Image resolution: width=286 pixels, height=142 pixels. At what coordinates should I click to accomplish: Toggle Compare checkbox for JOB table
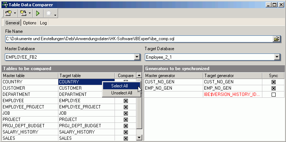(x=126, y=114)
